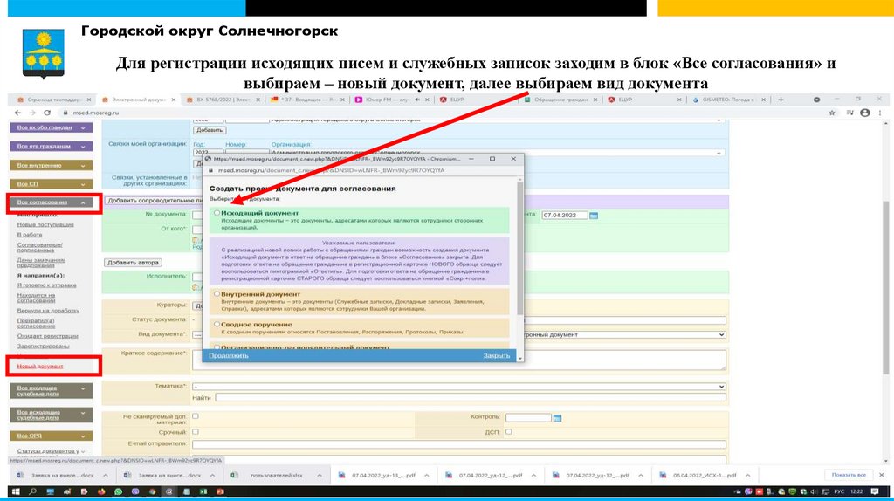Open a new browser tab with plus
Viewport: 894px width, 501px height.
click(x=781, y=100)
